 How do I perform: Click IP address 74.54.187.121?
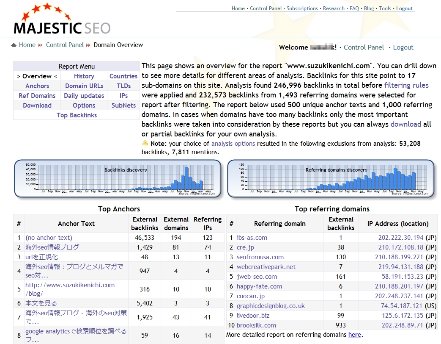coord(401,306)
